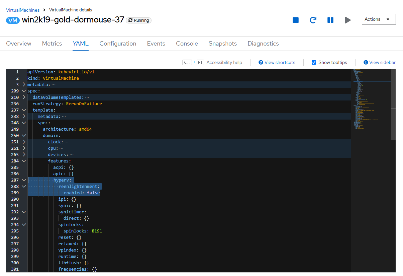Click the enabled: false value
Image resolution: width=403 pixels, height=276 pixels.
pos(93,193)
